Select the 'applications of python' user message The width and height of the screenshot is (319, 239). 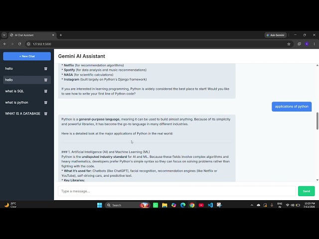(292, 107)
